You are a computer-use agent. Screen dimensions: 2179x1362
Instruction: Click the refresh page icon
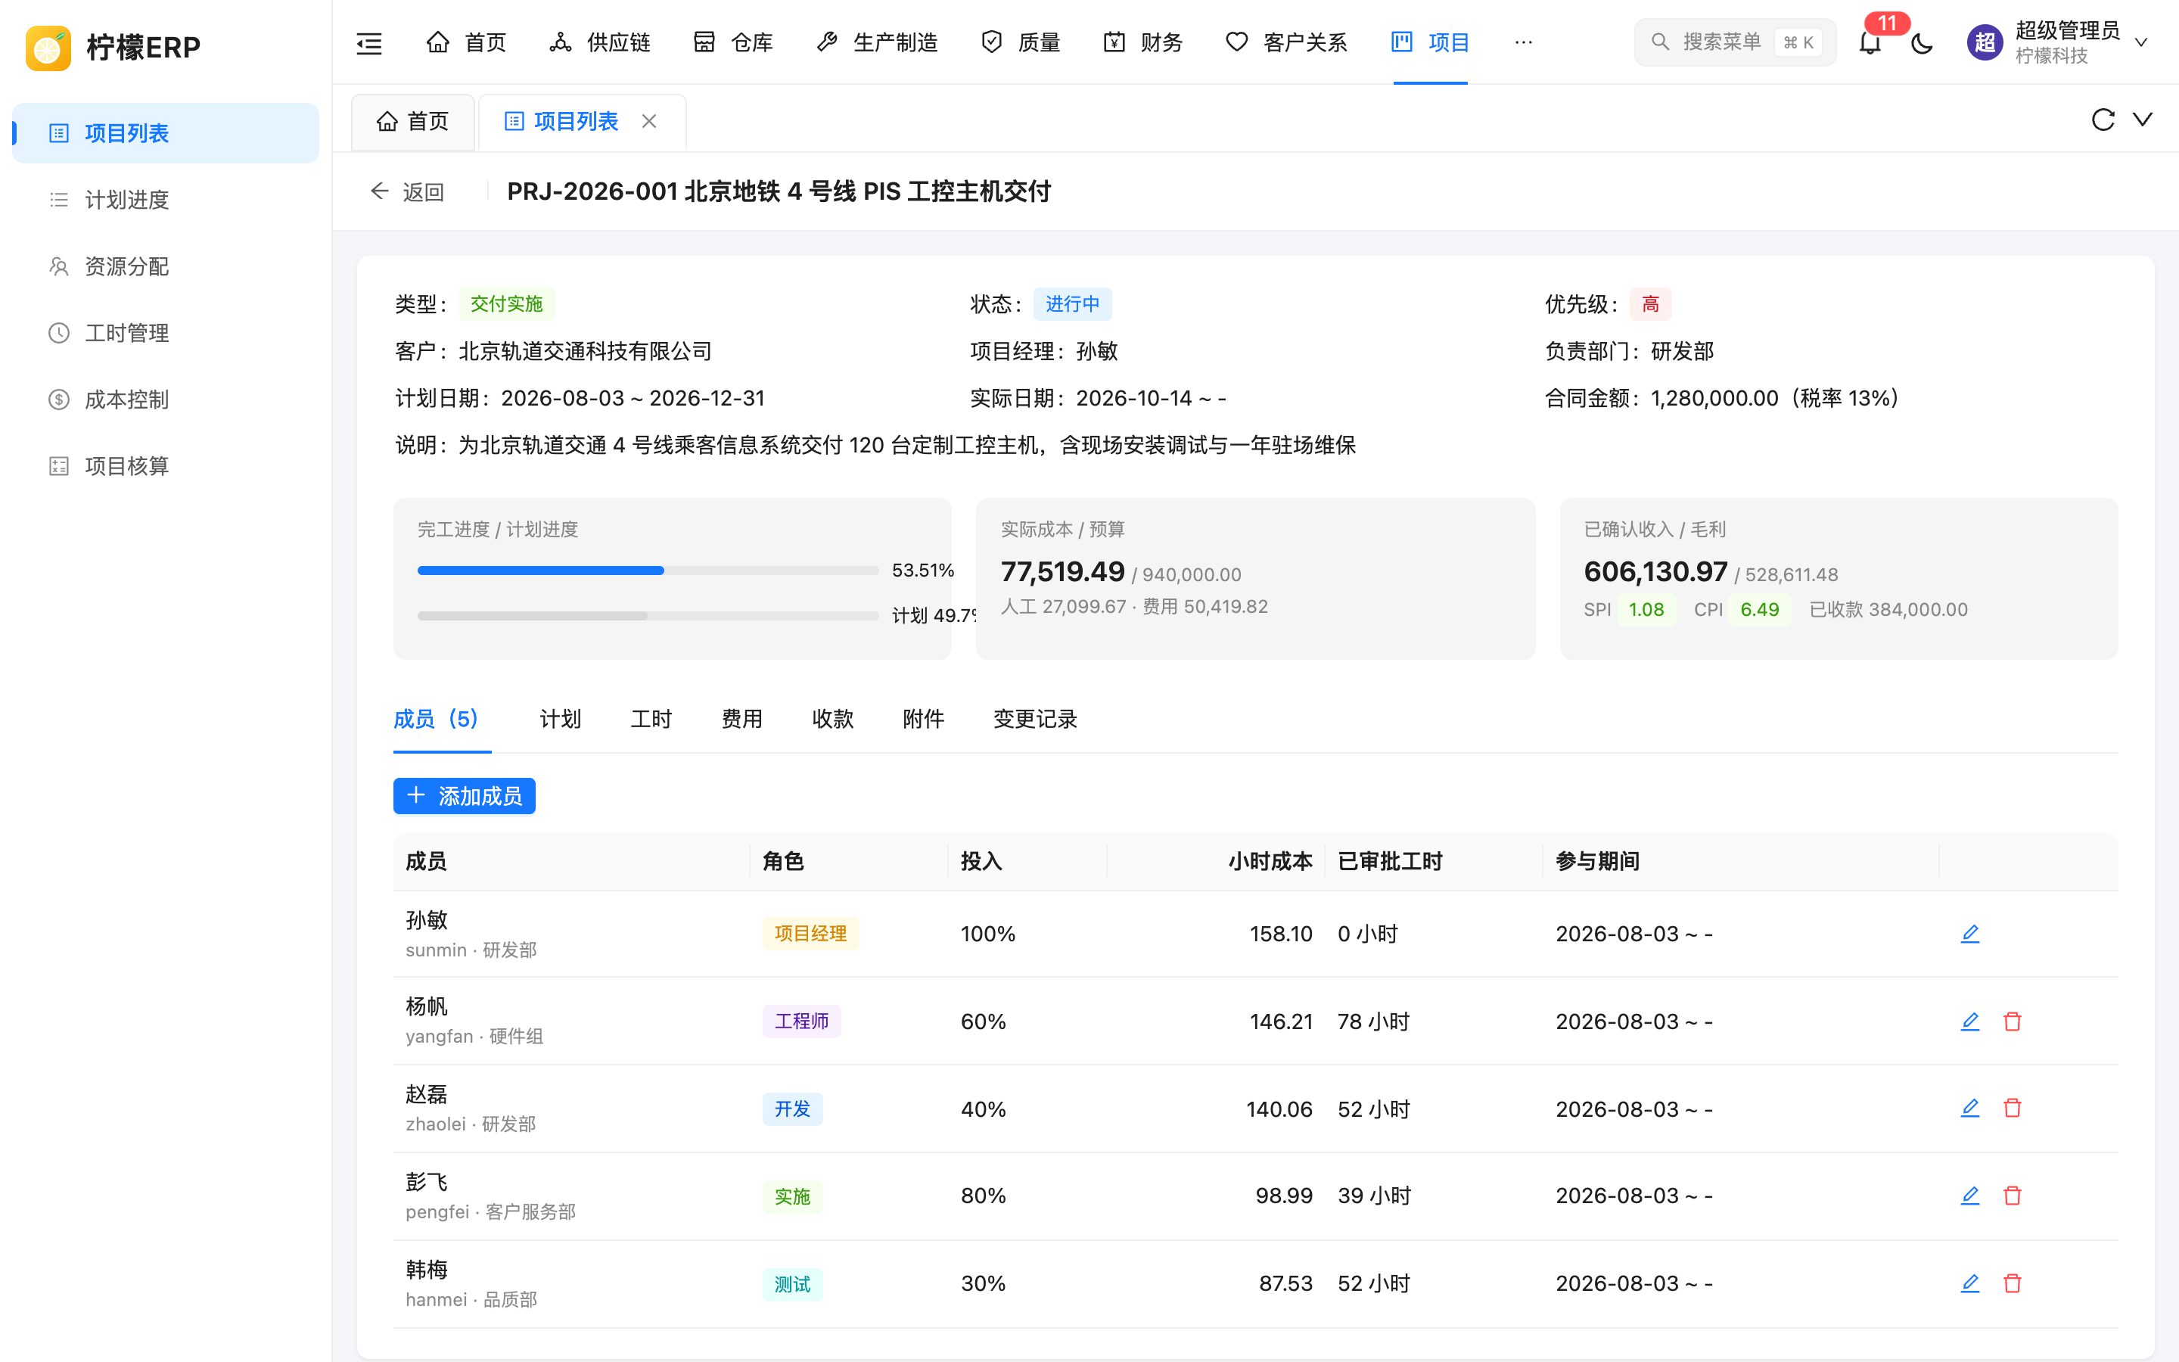2103,120
